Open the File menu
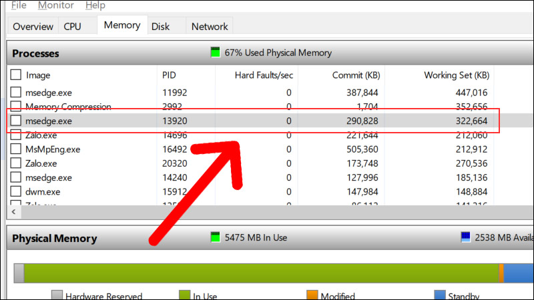This screenshot has height=300, width=534. coord(19,5)
